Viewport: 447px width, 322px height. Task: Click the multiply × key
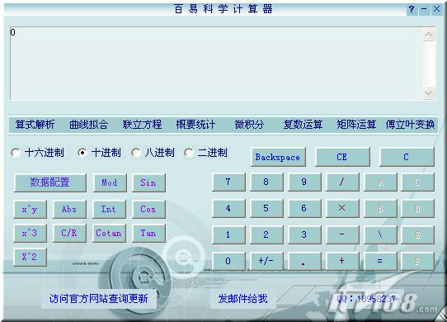[342, 208]
